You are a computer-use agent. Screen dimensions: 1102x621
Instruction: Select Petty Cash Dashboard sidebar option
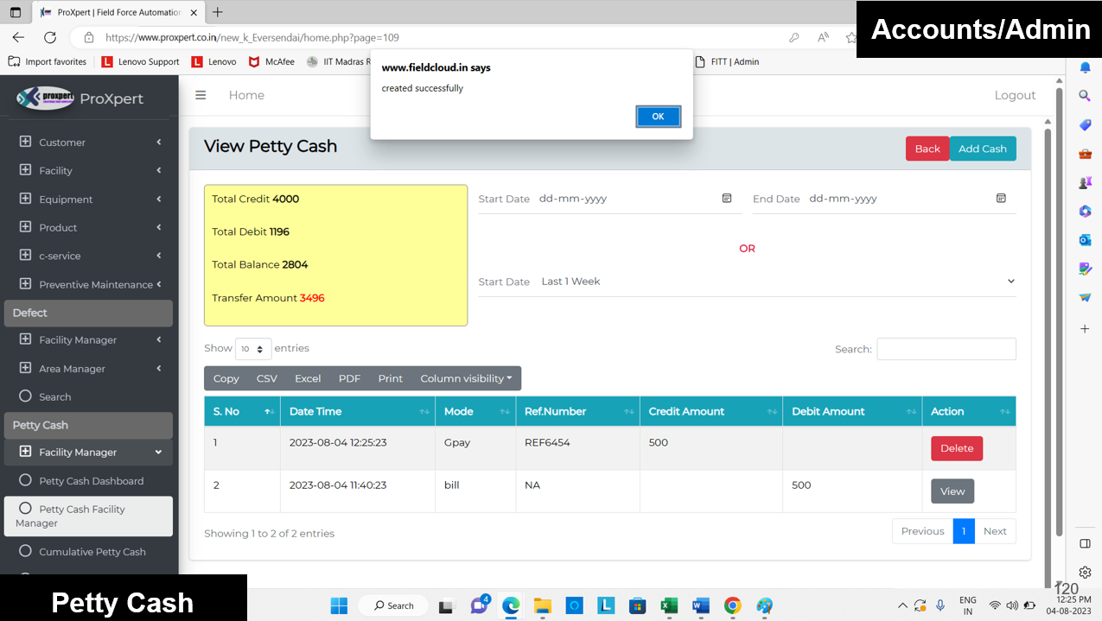tap(91, 481)
